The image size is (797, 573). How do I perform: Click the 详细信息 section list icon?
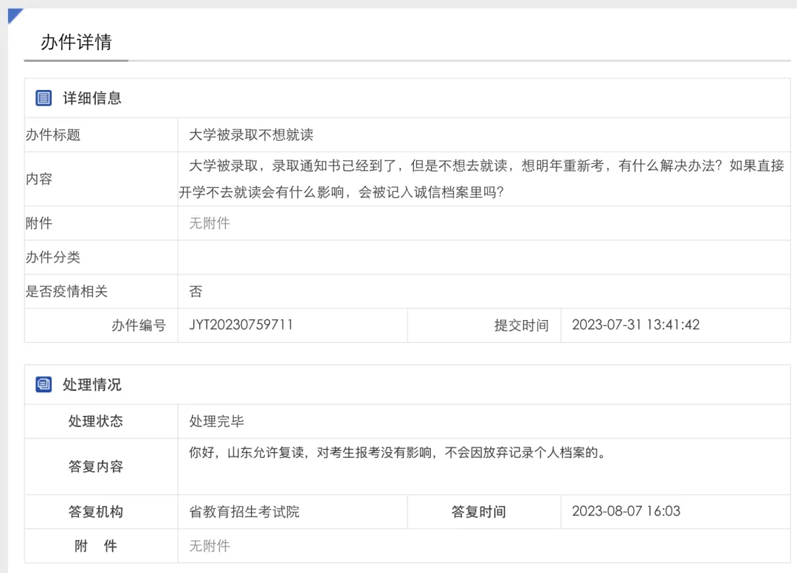(x=44, y=98)
